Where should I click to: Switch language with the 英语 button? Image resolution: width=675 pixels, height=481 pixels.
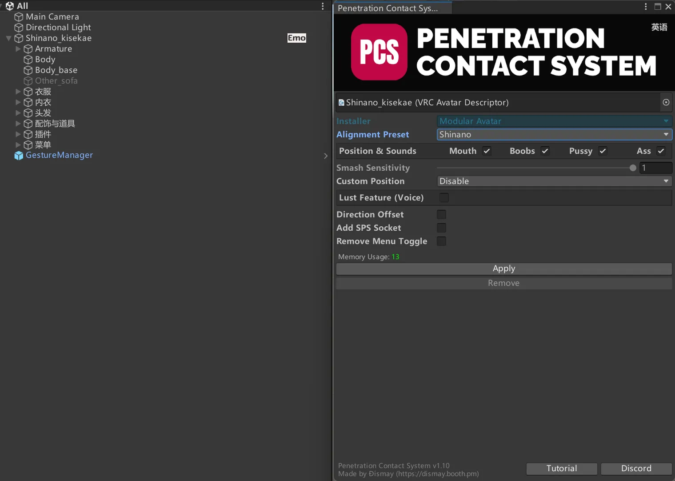[659, 27]
